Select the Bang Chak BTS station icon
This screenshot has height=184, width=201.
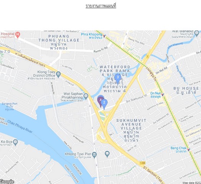point(188,149)
